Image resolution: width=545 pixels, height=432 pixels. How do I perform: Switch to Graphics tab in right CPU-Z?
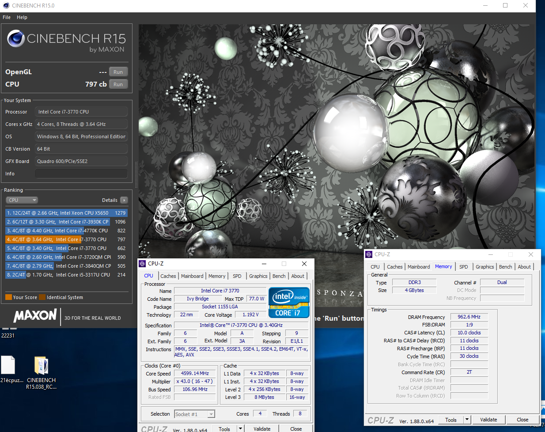485,267
